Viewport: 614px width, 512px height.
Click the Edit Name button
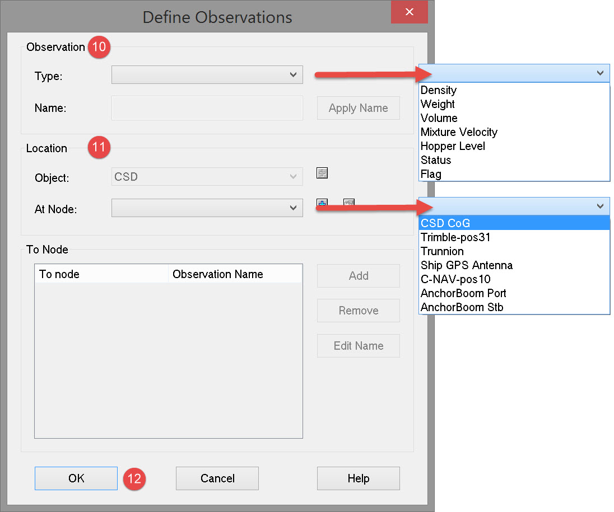click(359, 346)
